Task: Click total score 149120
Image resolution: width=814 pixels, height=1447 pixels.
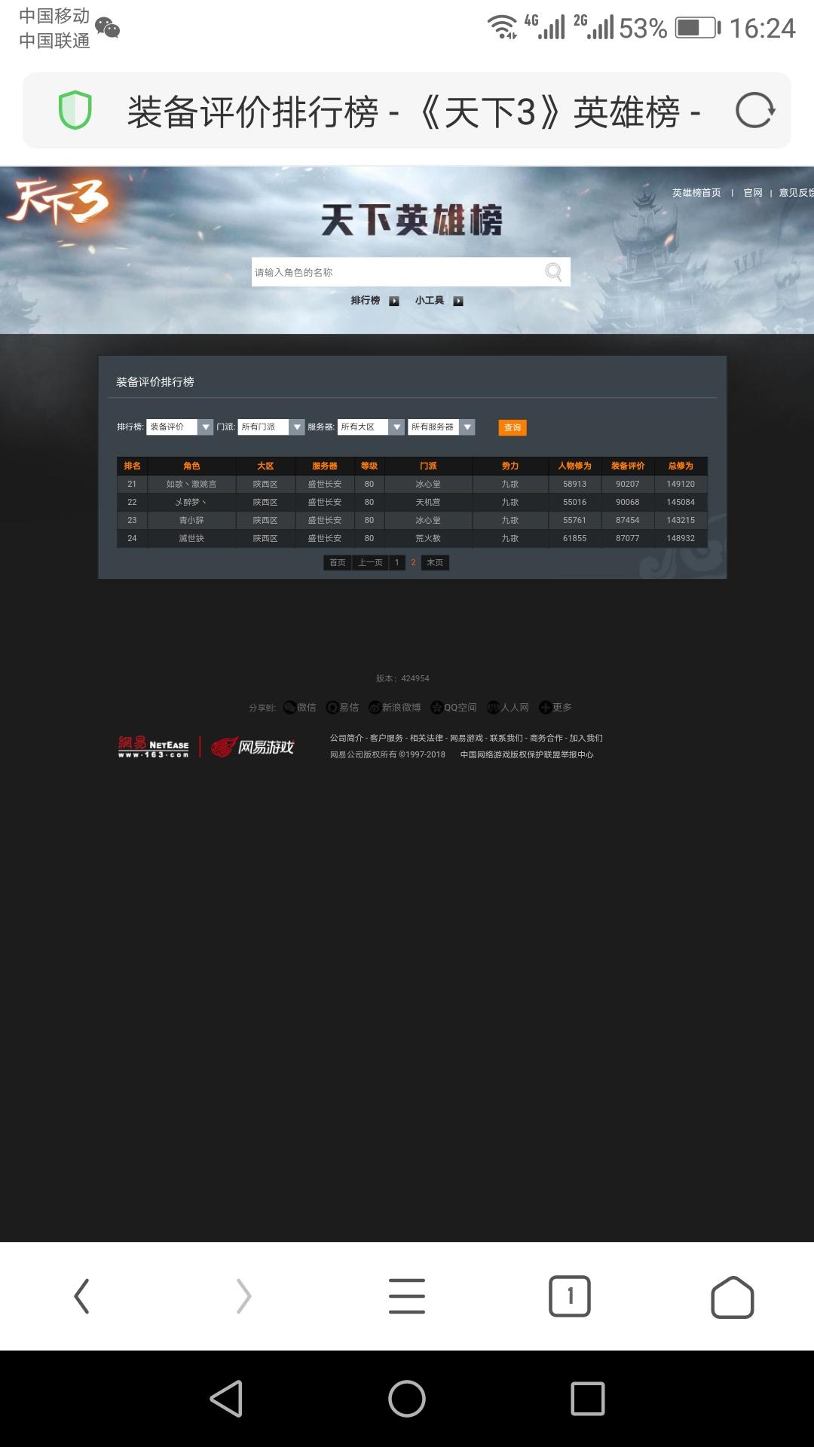Action: click(x=681, y=484)
